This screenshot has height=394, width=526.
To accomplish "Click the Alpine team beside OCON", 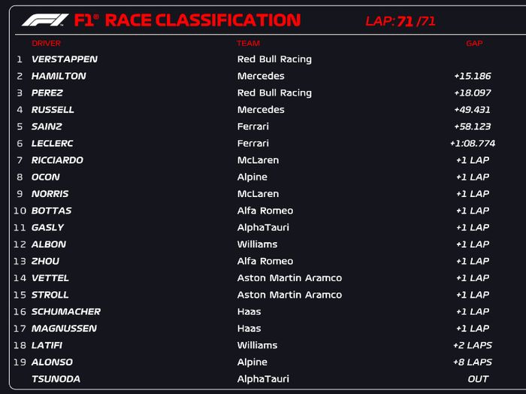I will pyautogui.click(x=252, y=177).
